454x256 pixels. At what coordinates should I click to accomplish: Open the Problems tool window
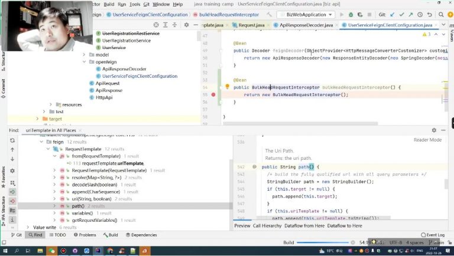coord(84,235)
